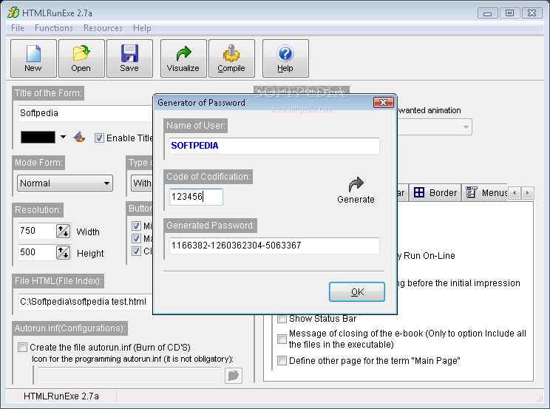Click the Height value field showing 500
The image size is (550, 409).
[x=36, y=252]
